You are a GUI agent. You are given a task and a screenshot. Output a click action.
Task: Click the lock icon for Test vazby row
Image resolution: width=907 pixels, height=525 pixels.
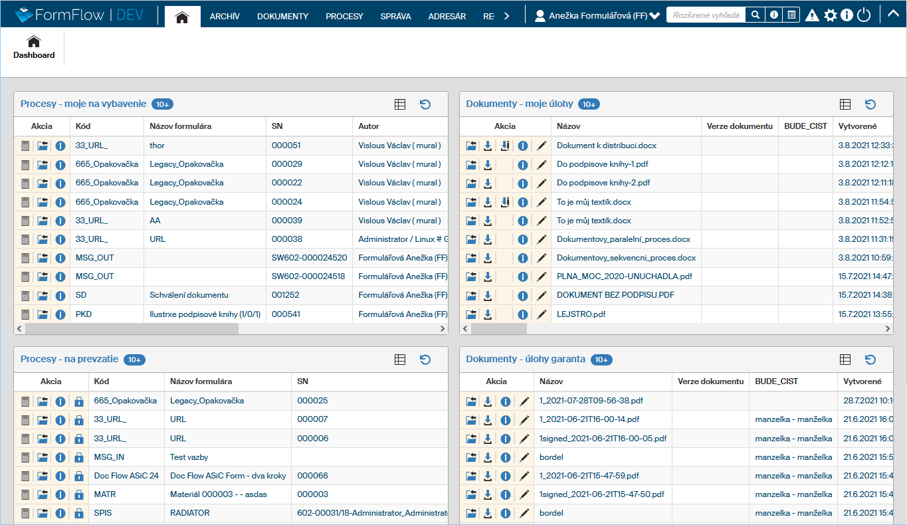tap(78, 457)
